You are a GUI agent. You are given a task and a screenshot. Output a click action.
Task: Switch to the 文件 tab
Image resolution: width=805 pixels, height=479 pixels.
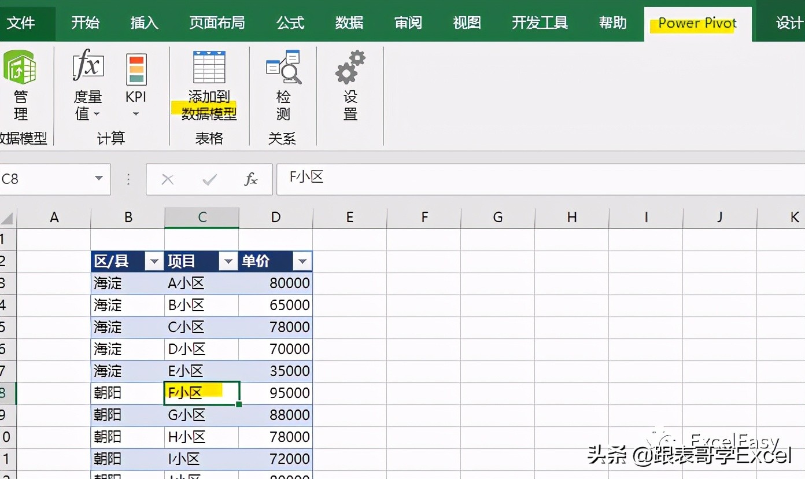pos(21,23)
